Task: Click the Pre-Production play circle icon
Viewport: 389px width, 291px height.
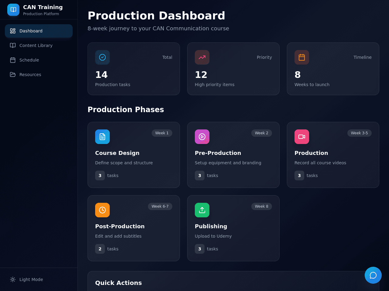Action: tap(202, 137)
